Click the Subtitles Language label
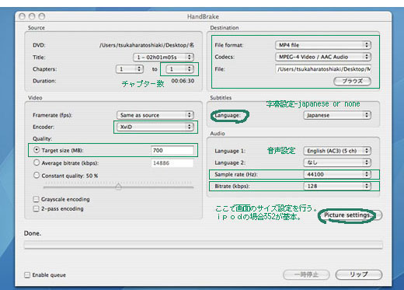Viewport: 404px width, 290px height. (x=228, y=115)
